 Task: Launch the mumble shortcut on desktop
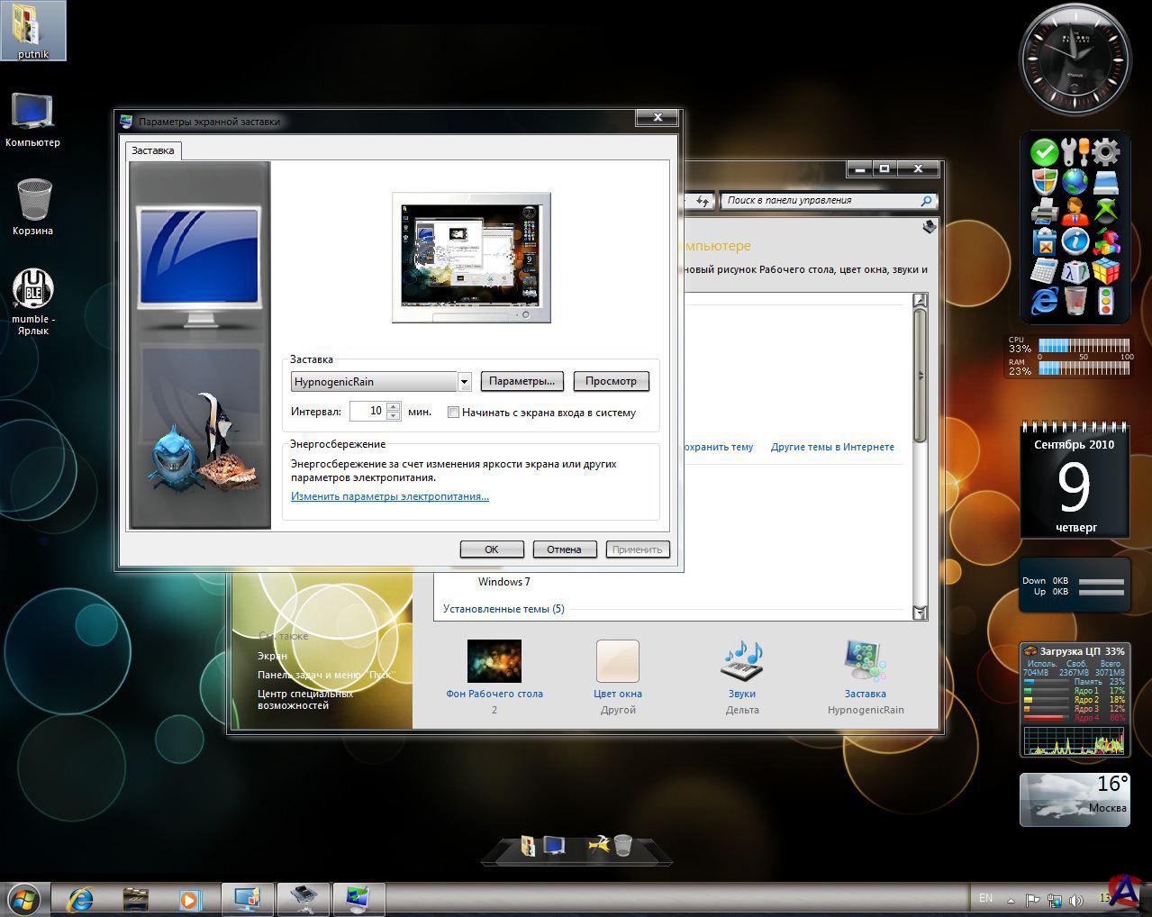32,290
